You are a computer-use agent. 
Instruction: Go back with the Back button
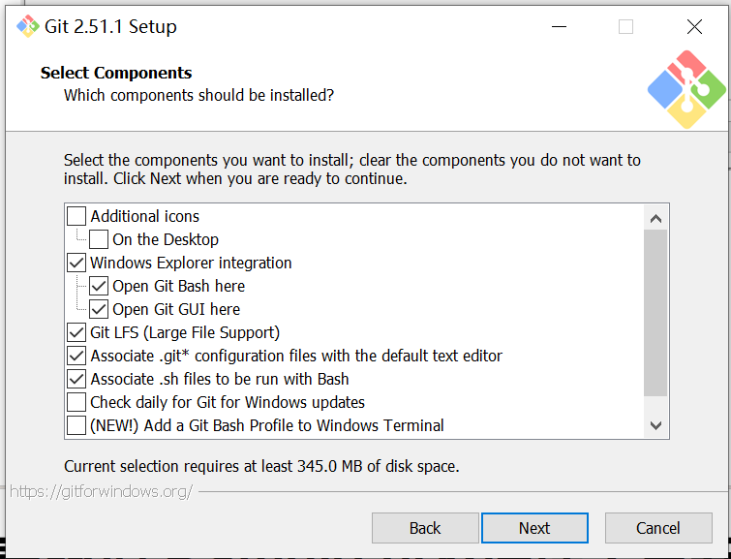point(425,528)
